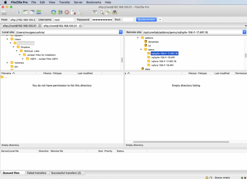This screenshot has width=247, height=179.
Task: Sort local list by Filename column
Action: (18, 73)
